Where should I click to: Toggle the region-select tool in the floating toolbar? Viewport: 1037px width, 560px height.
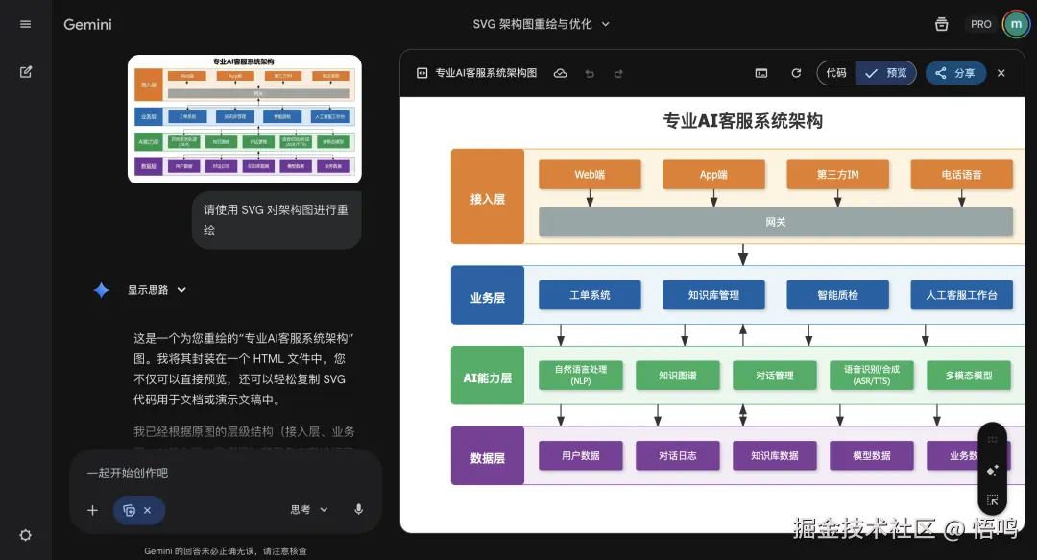993,499
